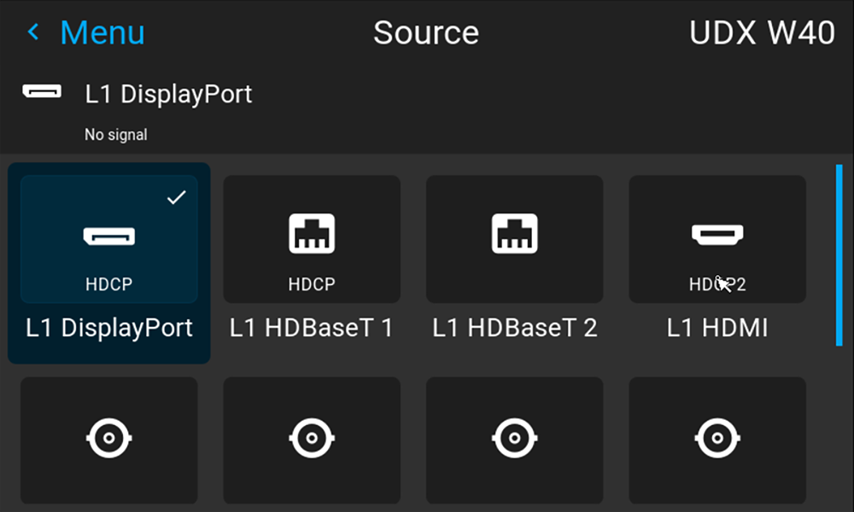Select the second BNC coaxial source icon
854x512 pixels.
(312, 438)
